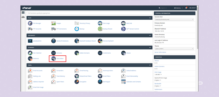Open the Email Routing icon

[x=77, y=71]
